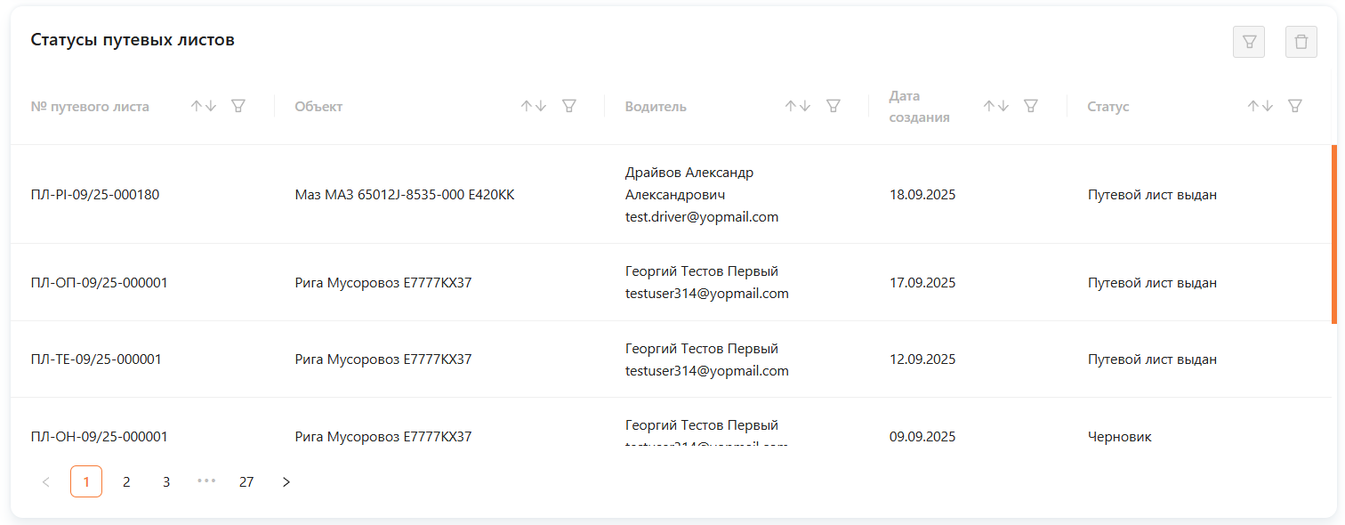Click the filter icon in the top-right toolbar
Viewport: 1345px width, 525px height.
tap(1249, 42)
